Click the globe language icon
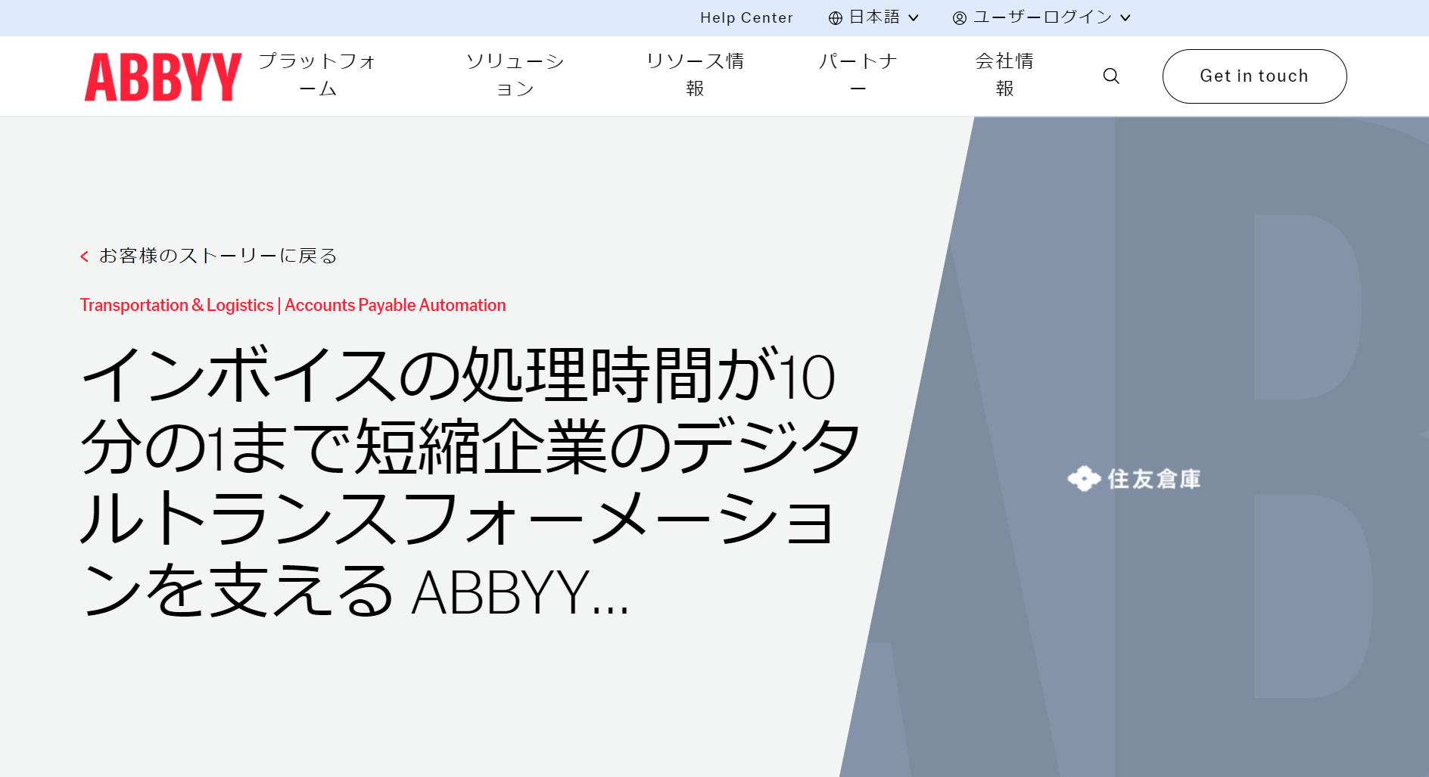 (x=836, y=18)
